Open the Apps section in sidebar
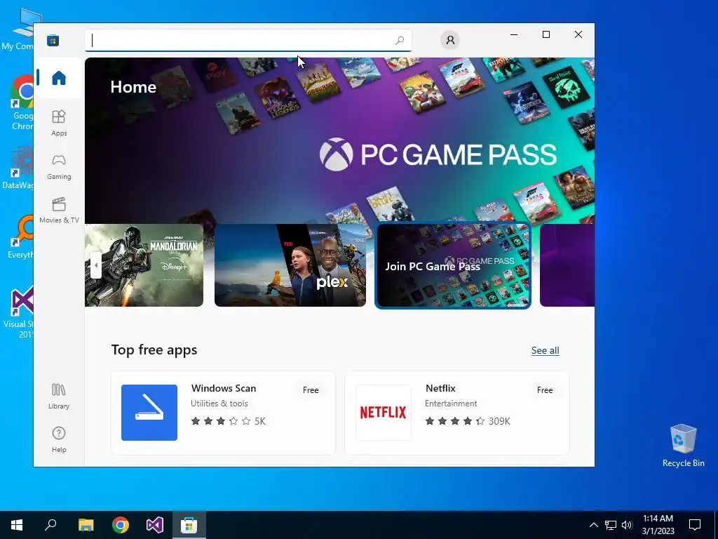Image resolution: width=718 pixels, height=539 pixels. click(x=59, y=123)
